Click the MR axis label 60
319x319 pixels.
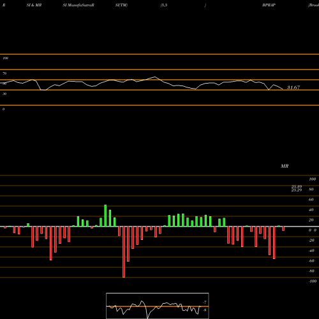(x=311, y=200)
